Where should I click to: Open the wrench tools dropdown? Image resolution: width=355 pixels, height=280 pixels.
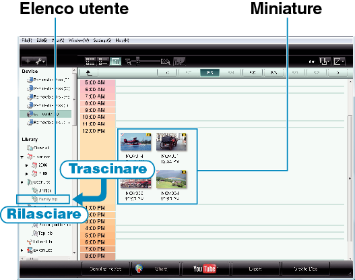coord(40,61)
